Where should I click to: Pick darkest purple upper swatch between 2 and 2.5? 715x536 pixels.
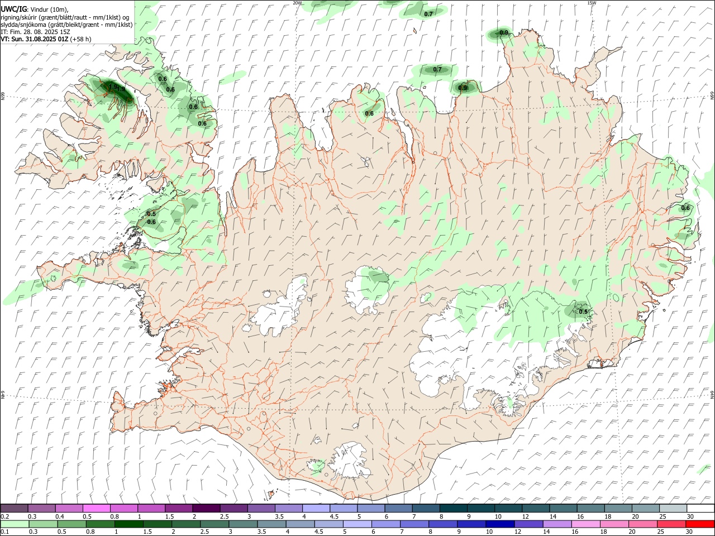pyautogui.click(x=206, y=509)
